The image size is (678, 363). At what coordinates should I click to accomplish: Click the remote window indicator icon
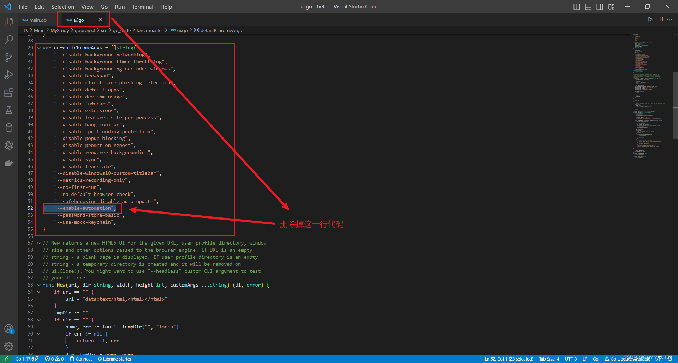6,359
